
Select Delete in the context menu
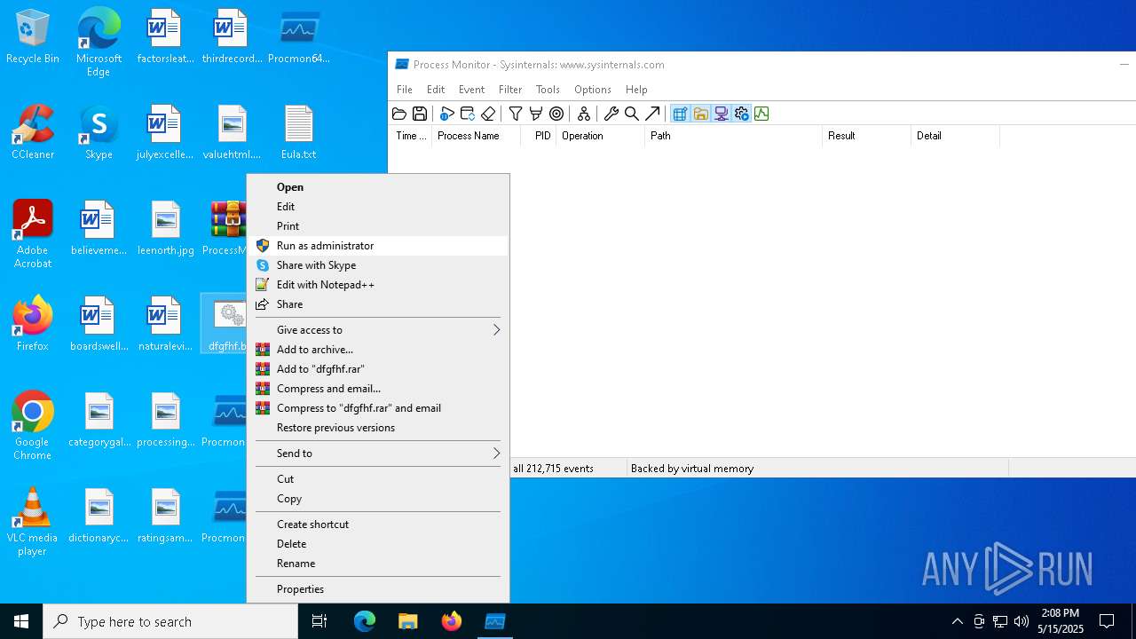[x=378, y=544]
